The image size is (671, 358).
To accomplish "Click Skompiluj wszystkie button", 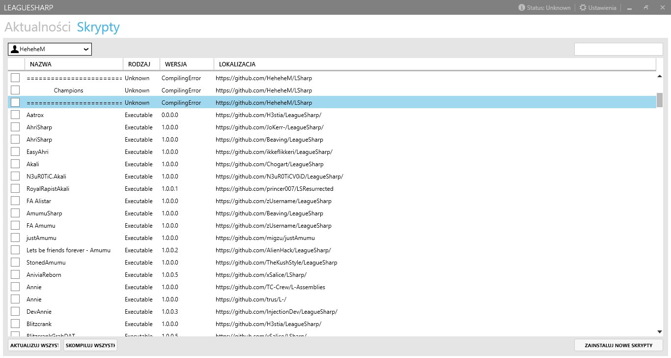I will 90,345.
